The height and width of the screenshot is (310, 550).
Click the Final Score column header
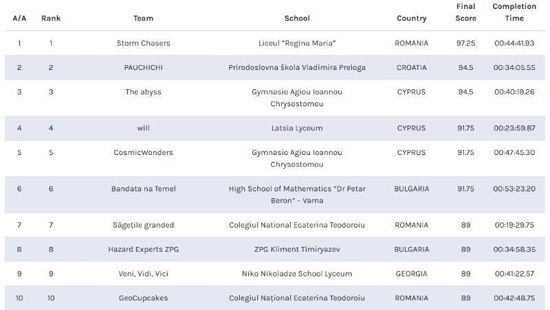coord(465,12)
